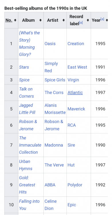Open the Madonna artist link
Image resolution: width=112 pixels, height=215 pixels.
(x=54, y=145)
